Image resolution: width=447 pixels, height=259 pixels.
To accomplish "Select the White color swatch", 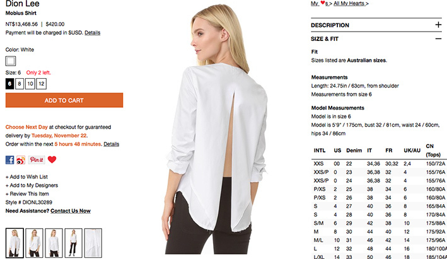I will pyautogui.click(x=11, y=61).
